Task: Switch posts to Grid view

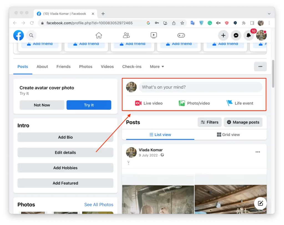Action: 228,135
